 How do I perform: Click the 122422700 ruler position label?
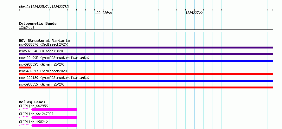(x=194, y=13)
